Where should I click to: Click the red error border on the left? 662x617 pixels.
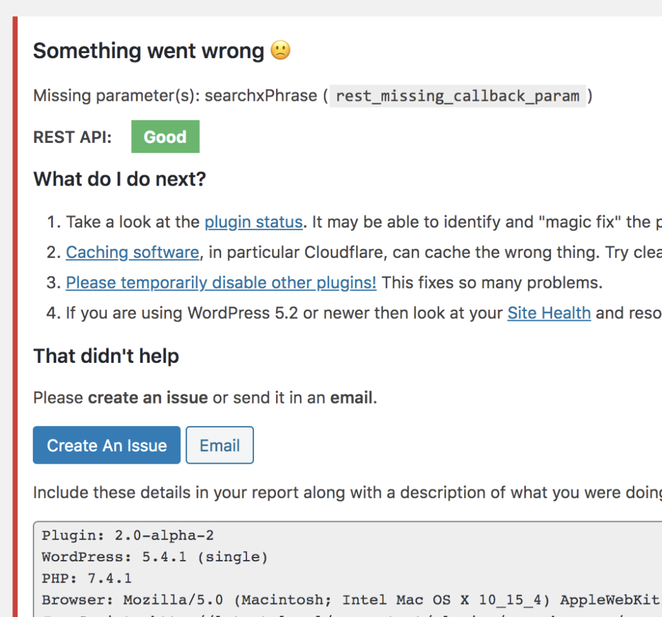tap(16, 317)
